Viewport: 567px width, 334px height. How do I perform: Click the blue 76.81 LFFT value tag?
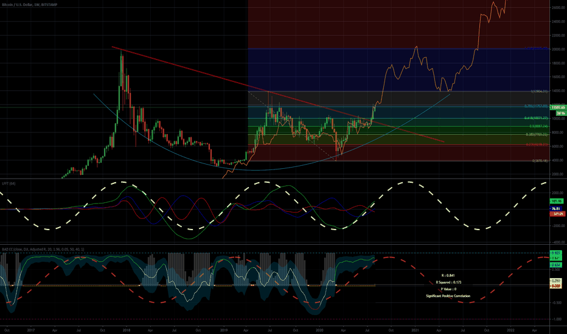pyautogui.click(x=556, y=209)
